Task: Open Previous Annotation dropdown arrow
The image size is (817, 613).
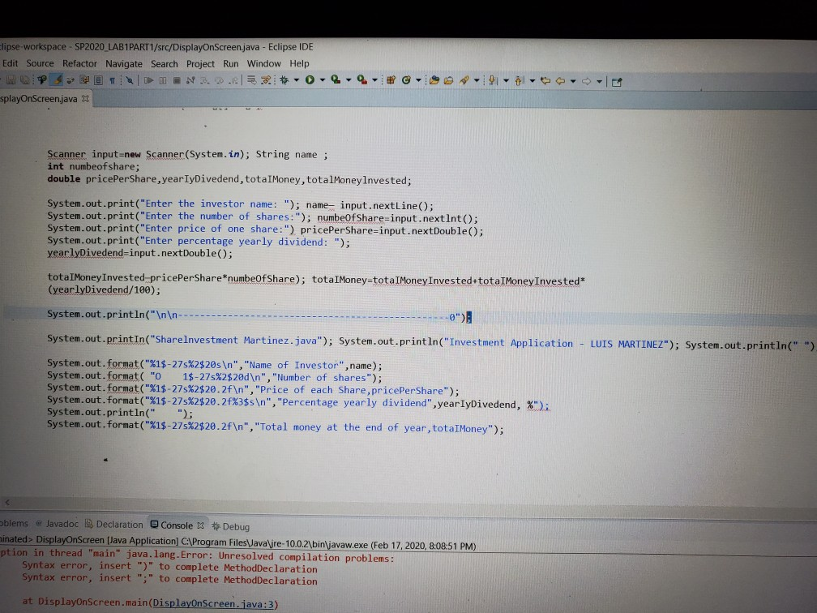Action: coord(532,81)
